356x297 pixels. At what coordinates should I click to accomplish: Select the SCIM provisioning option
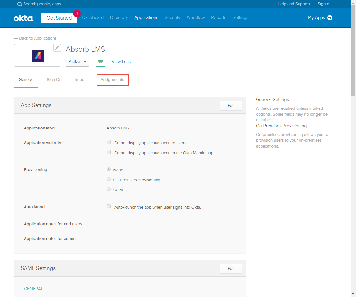109,189
